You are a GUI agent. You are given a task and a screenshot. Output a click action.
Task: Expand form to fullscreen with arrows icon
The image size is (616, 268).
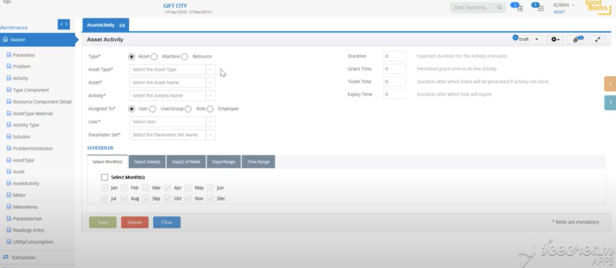coord(598,39)
